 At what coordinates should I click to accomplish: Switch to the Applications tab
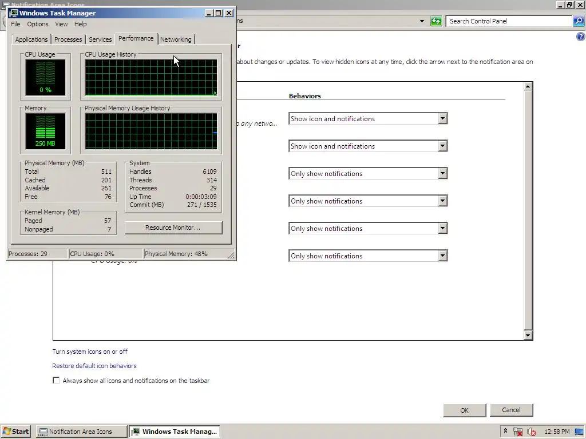tap(31, 39)
